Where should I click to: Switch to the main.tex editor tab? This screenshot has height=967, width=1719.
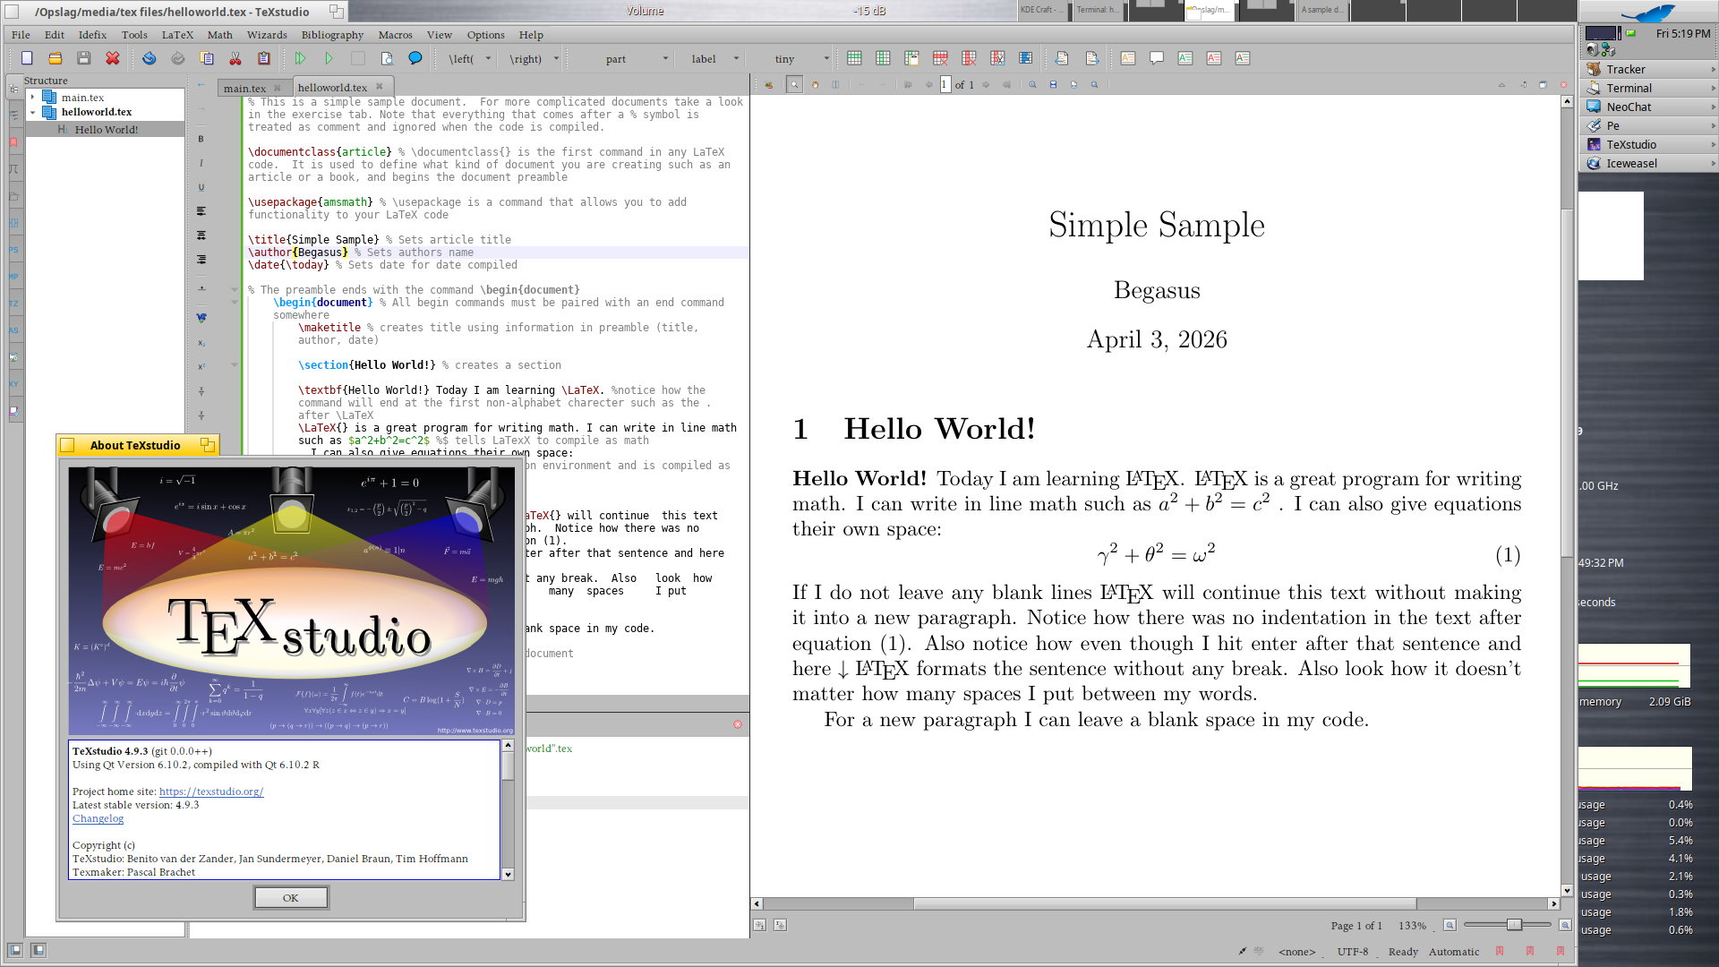pyautogui.click(x=244, y=88)
